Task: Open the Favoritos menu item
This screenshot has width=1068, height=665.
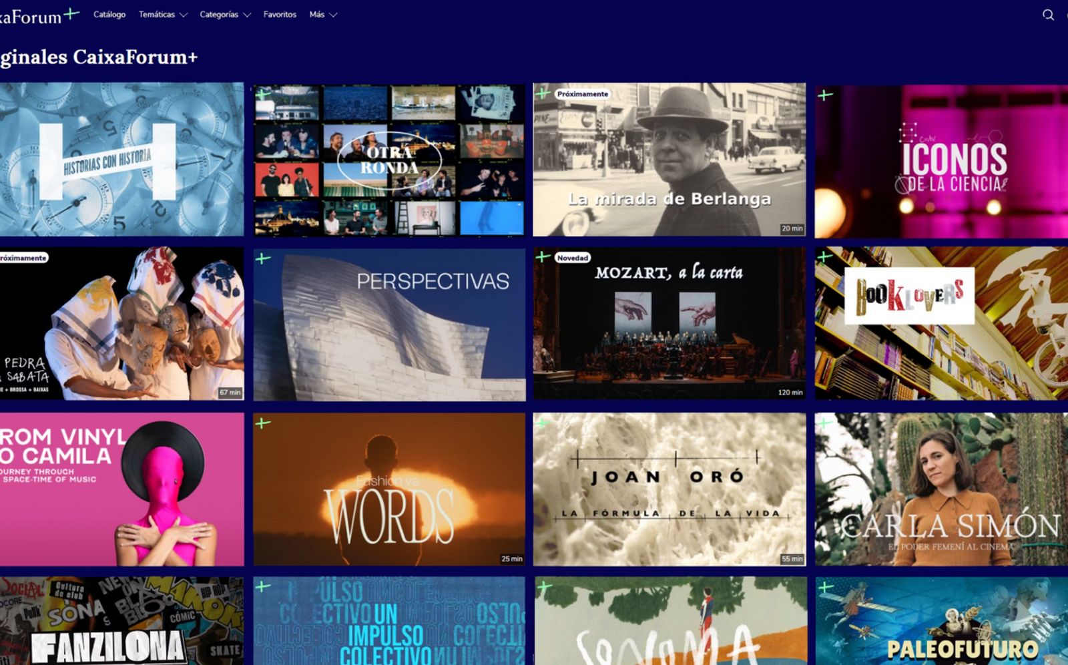Action: [280, 15]
